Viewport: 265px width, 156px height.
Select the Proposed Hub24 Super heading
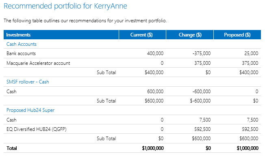[x=30, y=110]
